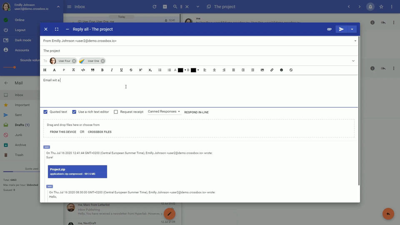Open the Canned Responses dropdown
Screen dimensions: 400x225
pos(164,112)
